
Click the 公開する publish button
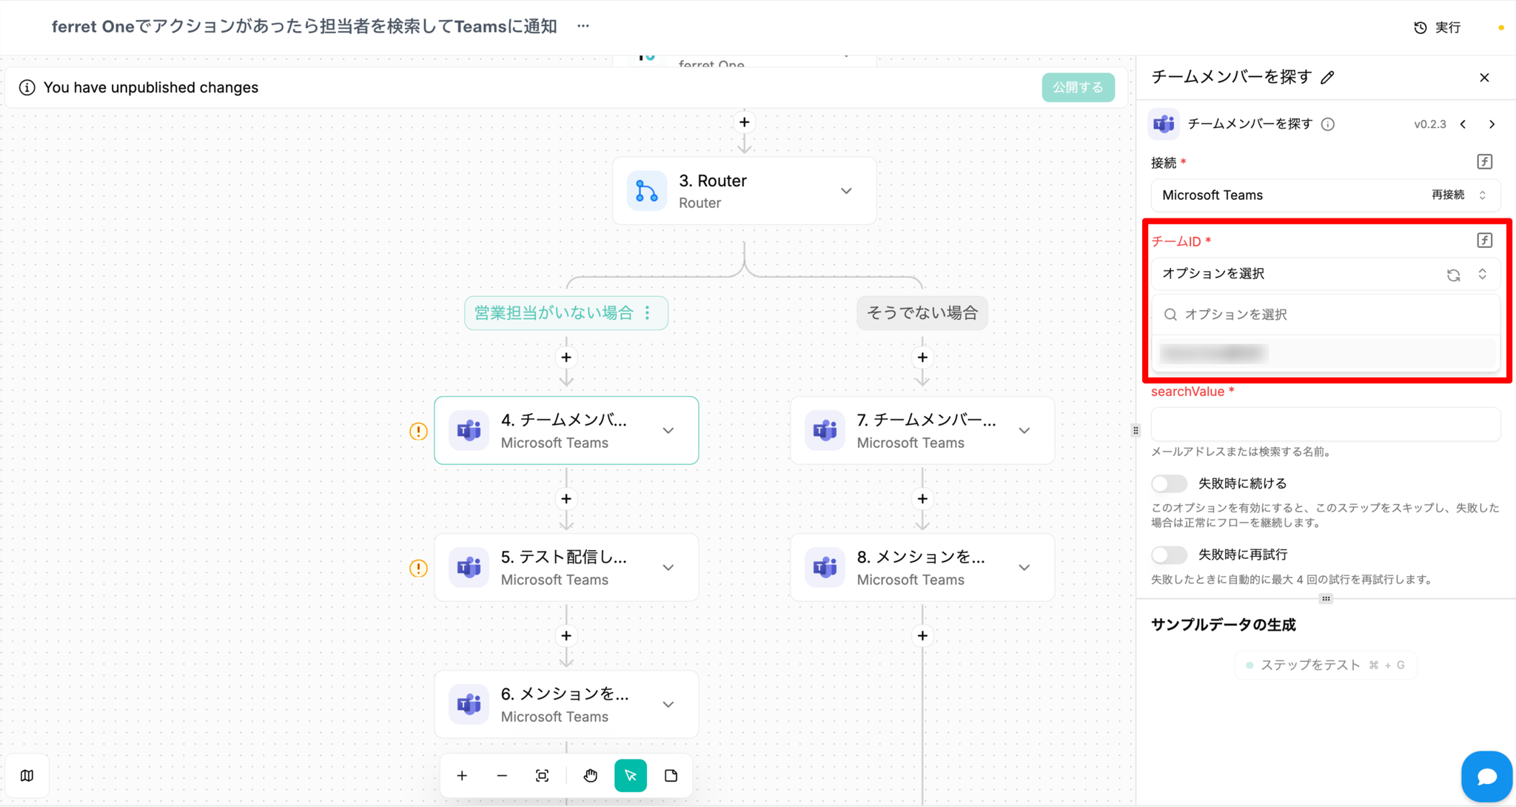coord(1078,87)
